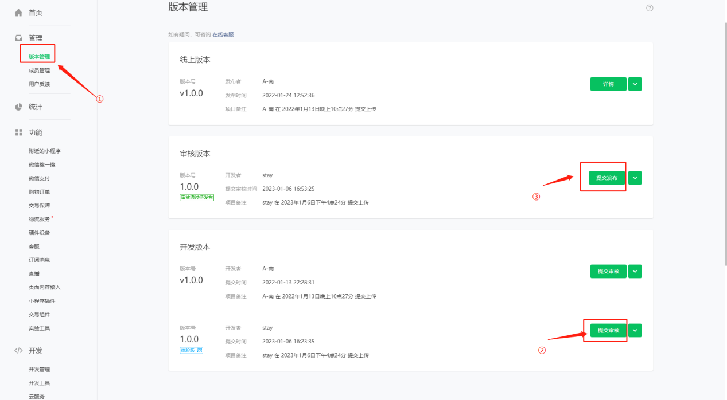
Task: Open dropdown arrow beside 提交发布 button
Action: (x=635, y=178)
